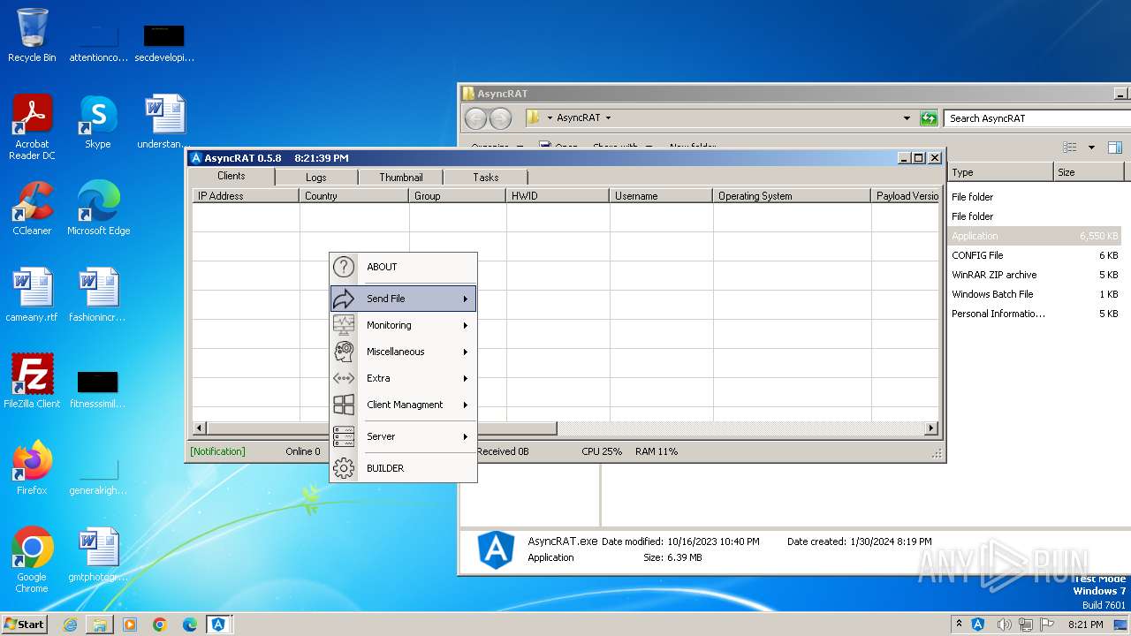Open FileZilla Client desktop shortcut
The width and height of the screenshot is (1131, 636).
point(32,382)
